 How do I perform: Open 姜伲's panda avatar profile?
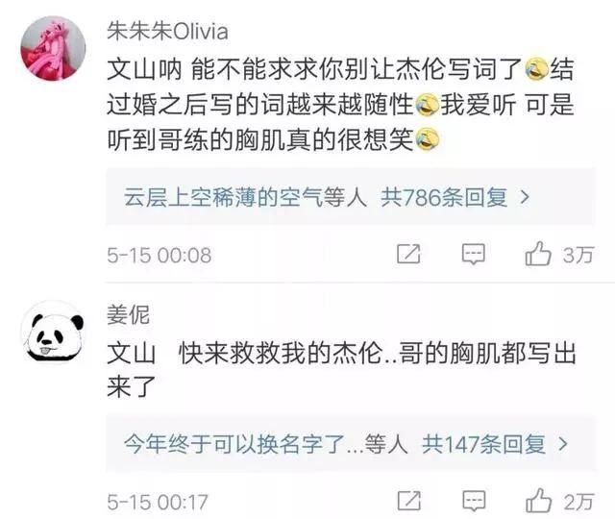(x=53, y=333)
